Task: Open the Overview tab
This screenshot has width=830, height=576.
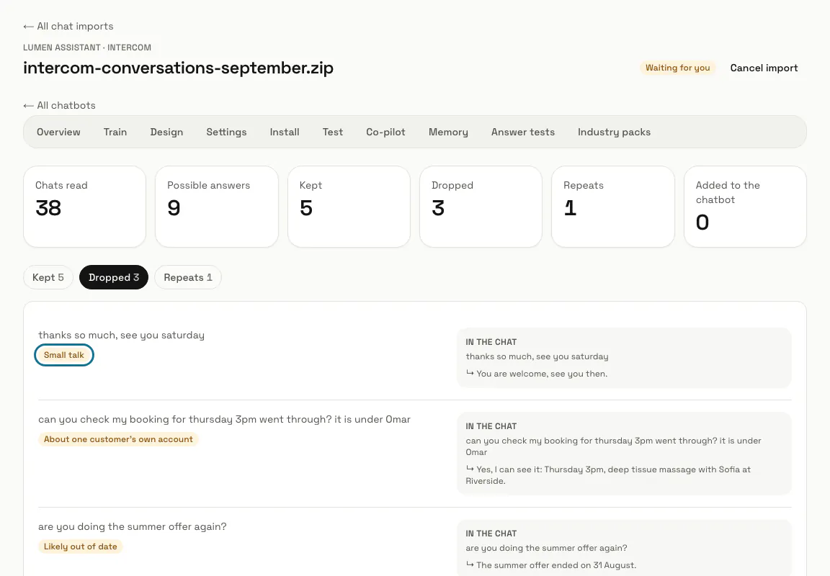Action: [59, 132]
